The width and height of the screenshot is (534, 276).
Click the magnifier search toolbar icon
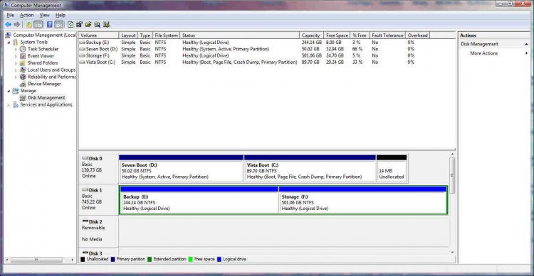[x=98, y=24]
